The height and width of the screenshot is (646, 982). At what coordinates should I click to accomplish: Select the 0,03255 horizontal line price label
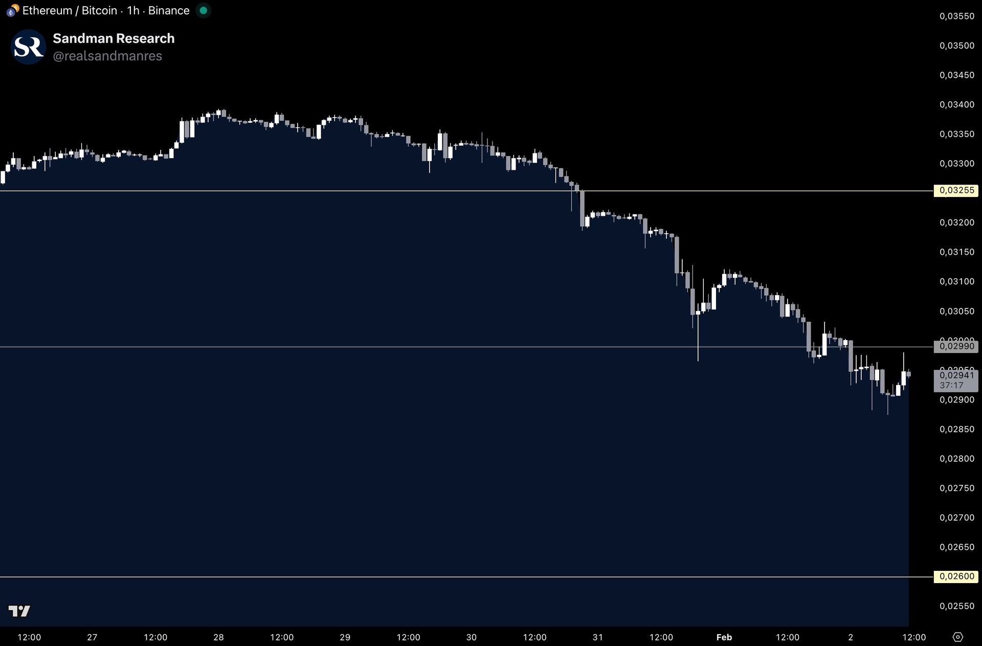pos(955,191)
